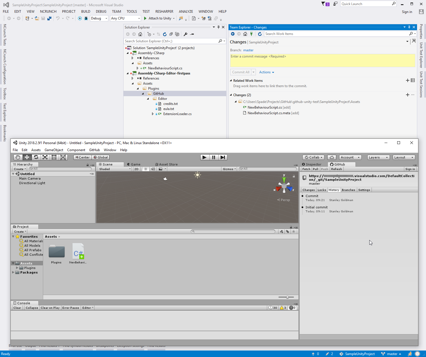The height and width of the screenshot is (357, 426).
Task: Open the Branches tab in GitHub panel
Action: 348,190
